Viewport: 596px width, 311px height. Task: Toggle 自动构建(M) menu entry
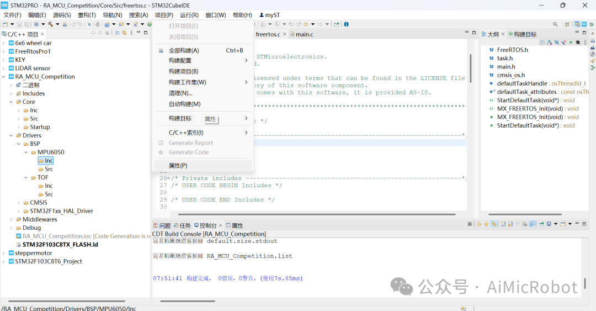pos(203,104)
